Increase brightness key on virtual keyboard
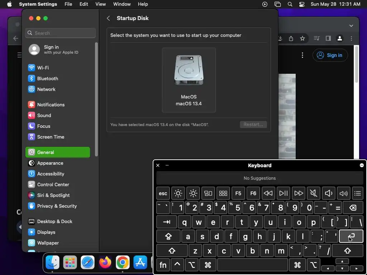 [193, 193]
